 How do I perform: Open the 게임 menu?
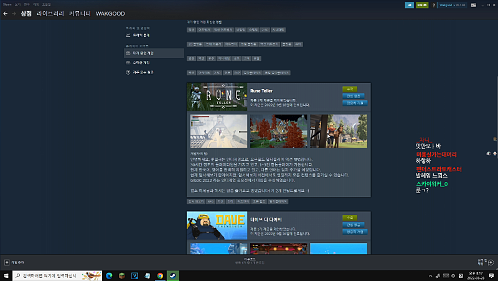[36, 4]
